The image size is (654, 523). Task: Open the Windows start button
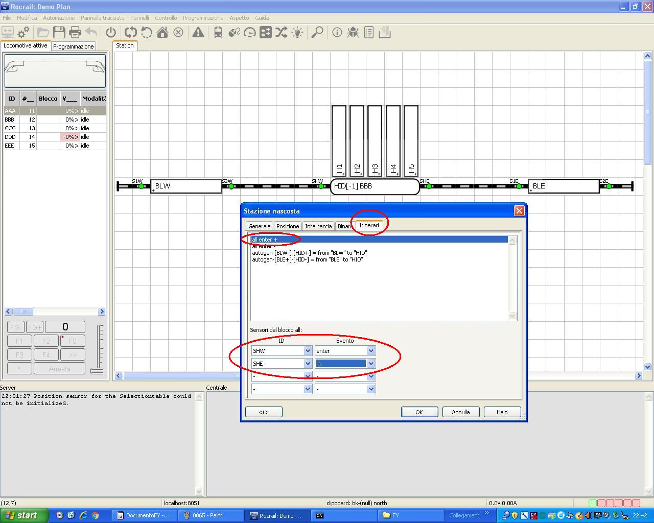tap(24, 515)
